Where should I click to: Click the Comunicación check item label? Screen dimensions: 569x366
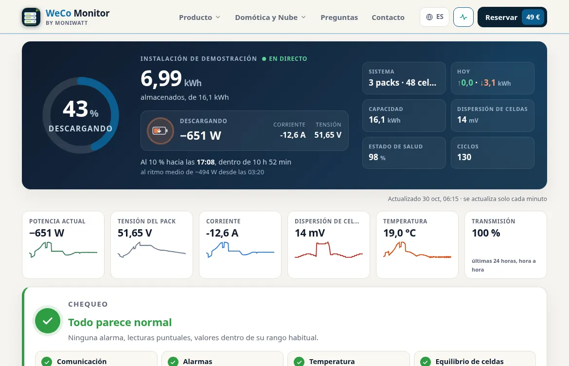82,362
